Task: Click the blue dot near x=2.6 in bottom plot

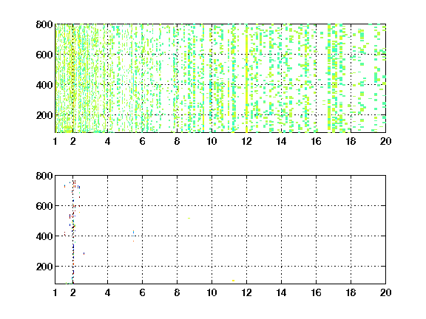Action: point(84,253)
